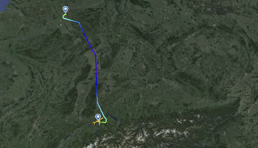Click the kink where the track turns due south
258x148 pixels.
point(95,56)
